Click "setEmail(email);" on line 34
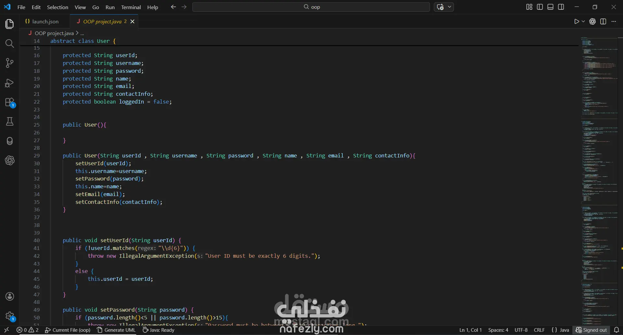Viewport: 623px width, 335px height. click(100, 194)
